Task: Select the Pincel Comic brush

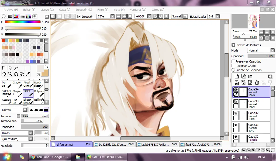Action: click(x=28, y=85)
